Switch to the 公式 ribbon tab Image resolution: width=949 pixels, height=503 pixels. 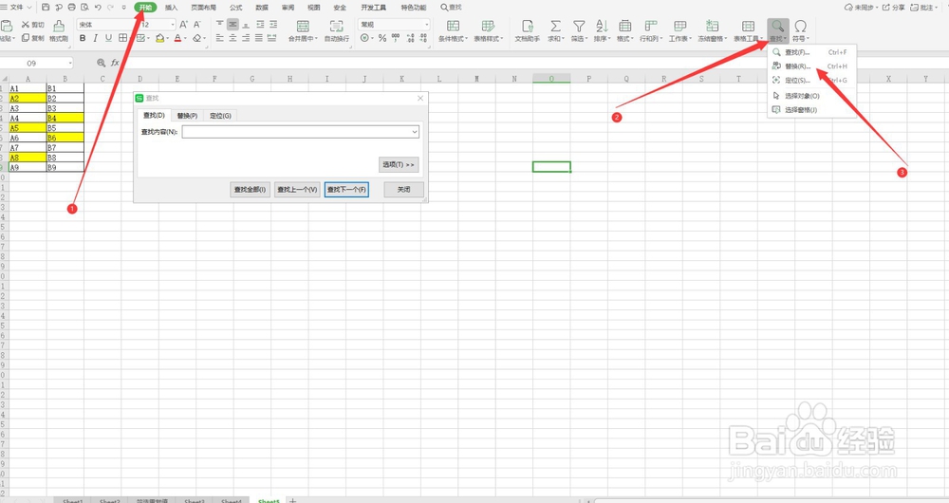click(x=236, y=8)
